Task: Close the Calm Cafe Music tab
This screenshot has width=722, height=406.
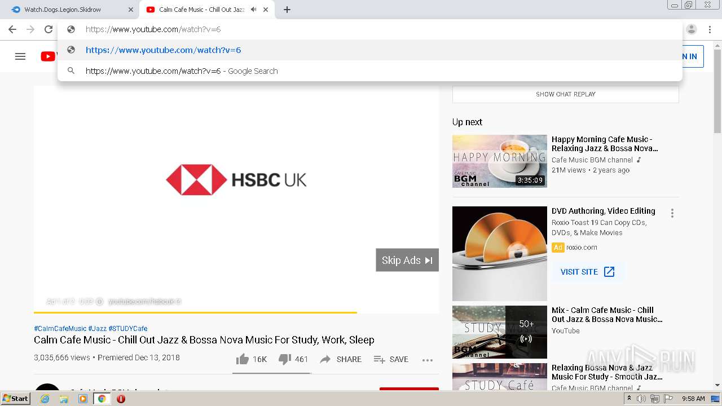Action: click(266, 10)
